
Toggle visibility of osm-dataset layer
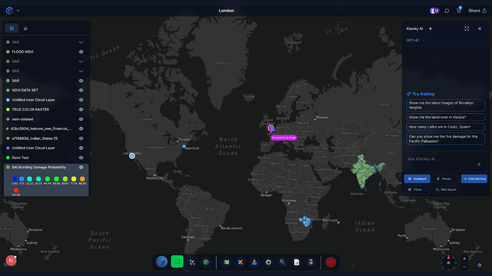pyautogui.click(x=81, y=119)
